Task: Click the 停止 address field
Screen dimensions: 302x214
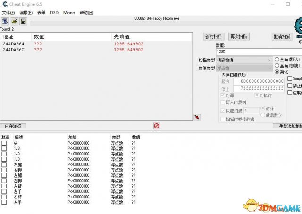Action: [259, 88]
